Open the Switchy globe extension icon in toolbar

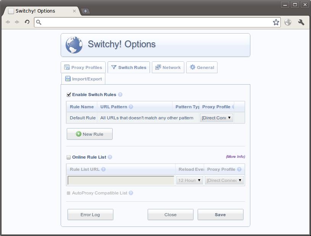click(288, 22)
